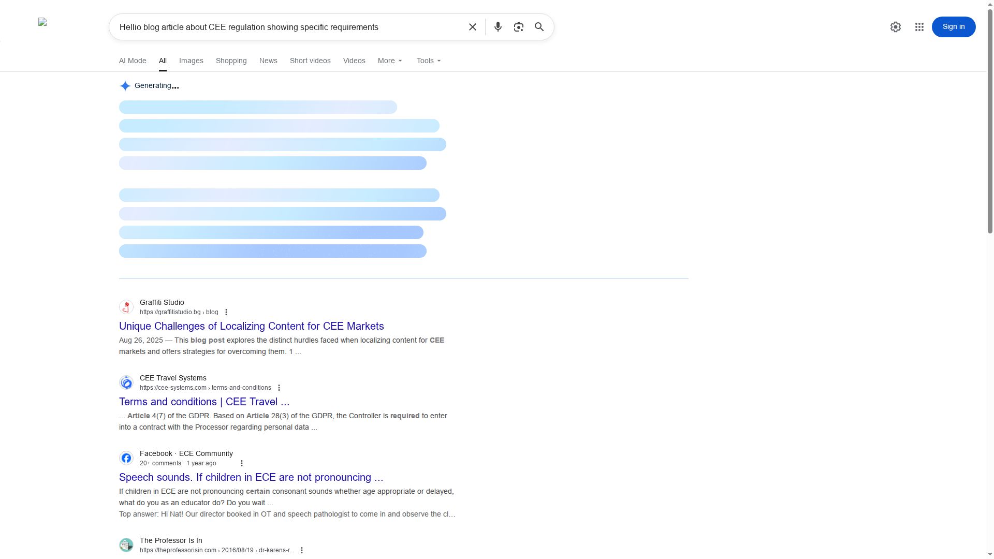The image size is (994, 559).
Task: Open quick settings with the gear icon
Action: tap(895, 26)
